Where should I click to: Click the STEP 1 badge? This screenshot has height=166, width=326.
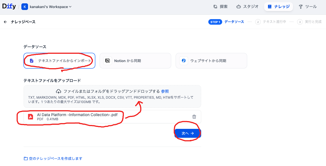coord(215,22)
